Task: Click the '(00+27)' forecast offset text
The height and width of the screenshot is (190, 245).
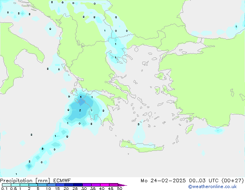Action: (233, 181)
